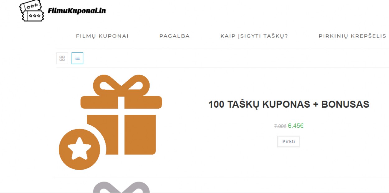
Task: Open the grey gift product image below
Action: point(121,187)
